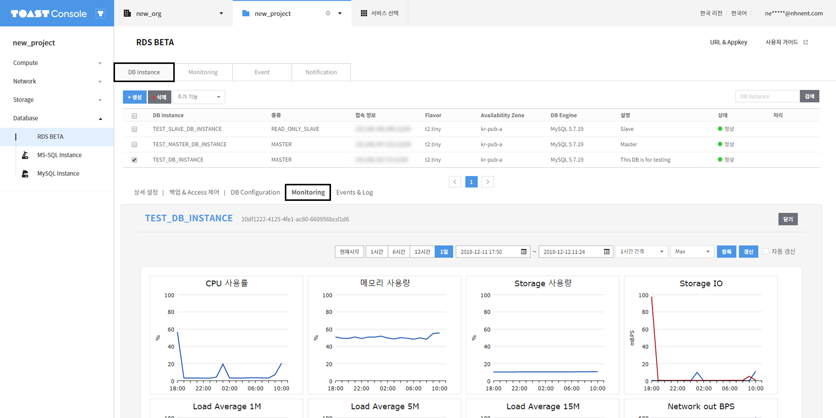Screen dimensions: 836x418
Task: Click page number 1 button
Action: 471,182
